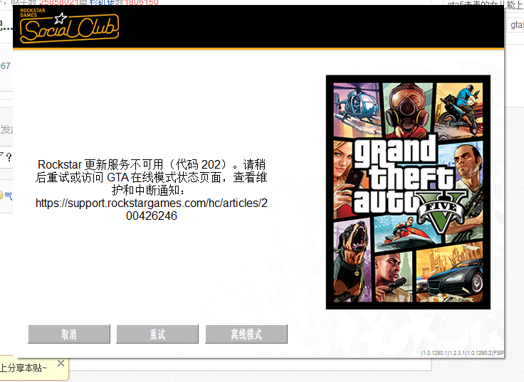
Task: Select the 离线模式 offline mode button
Action: pos(246,334)
